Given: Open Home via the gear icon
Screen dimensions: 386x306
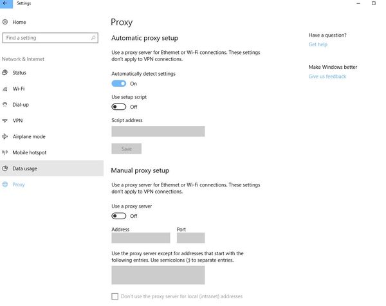Looking at the screenshot, I should click(5, 22).
